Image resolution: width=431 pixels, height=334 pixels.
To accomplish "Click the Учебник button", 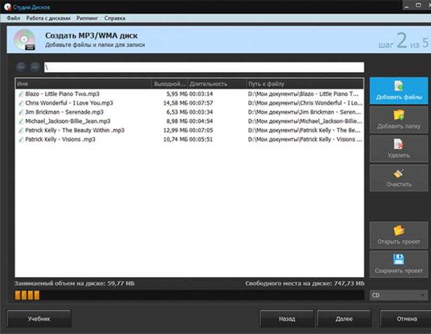I will tap(39, 319).
